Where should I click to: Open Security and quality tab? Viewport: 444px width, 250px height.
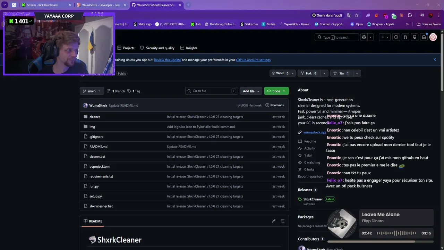157,48
